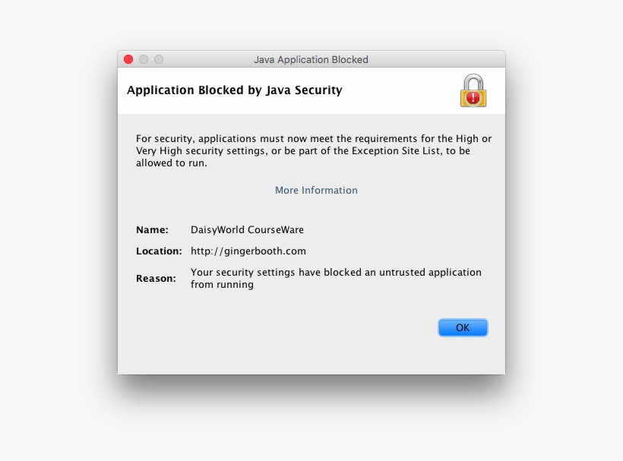Click the Reason field label
623x461 pixels.
click(156, 278)
